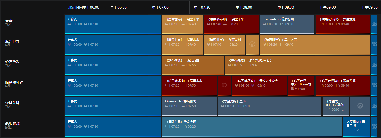
Task: Open 《炉石传说》:酒馆战棋表演赛 session
Action: click(297, 65)
